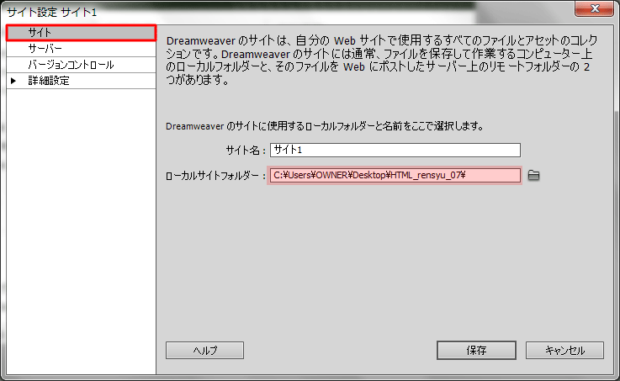Click the サイト名 input field

[395, 151]
